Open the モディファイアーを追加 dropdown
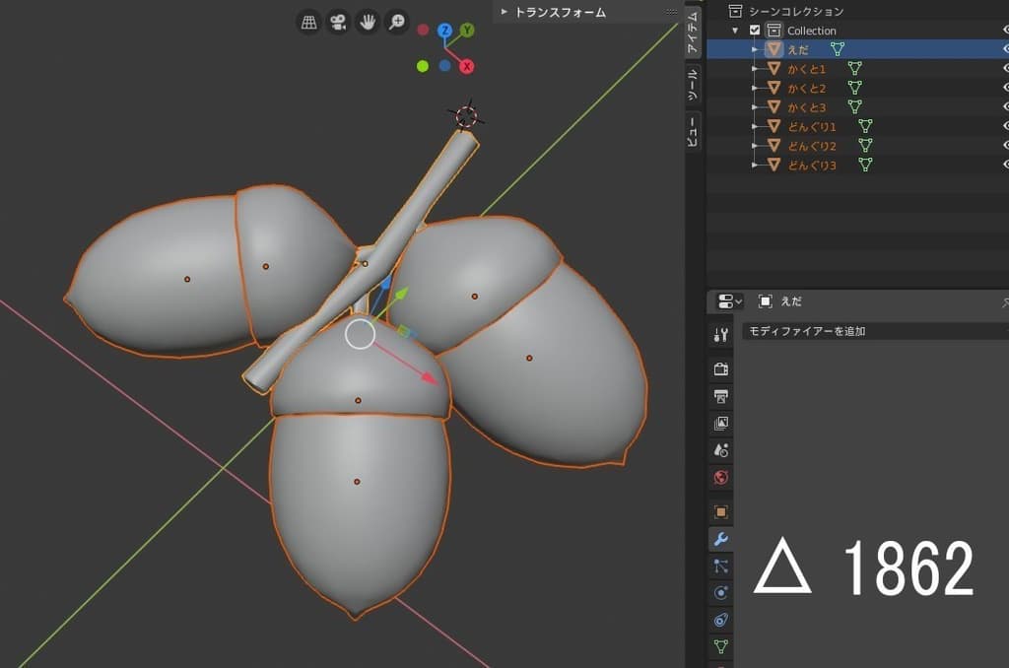The width and height of the screenshot is (1009, 668). tap(872, 331)
